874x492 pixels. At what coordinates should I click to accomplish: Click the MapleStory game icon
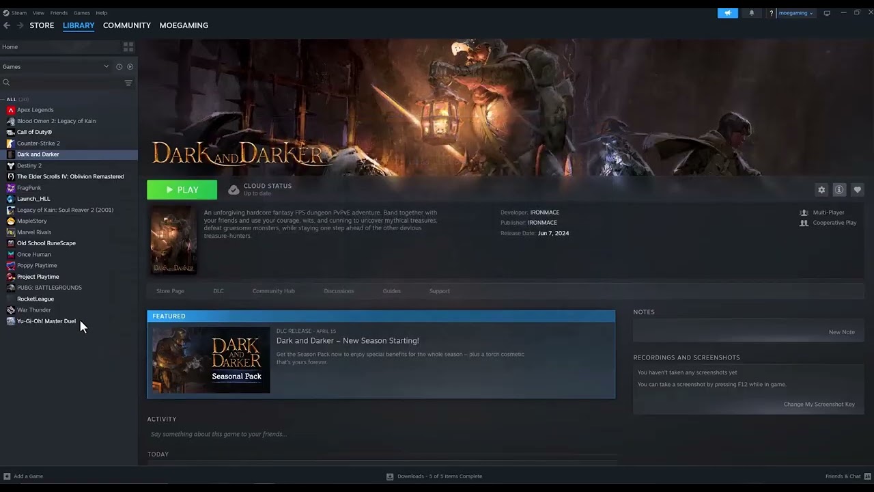[11, 221]
